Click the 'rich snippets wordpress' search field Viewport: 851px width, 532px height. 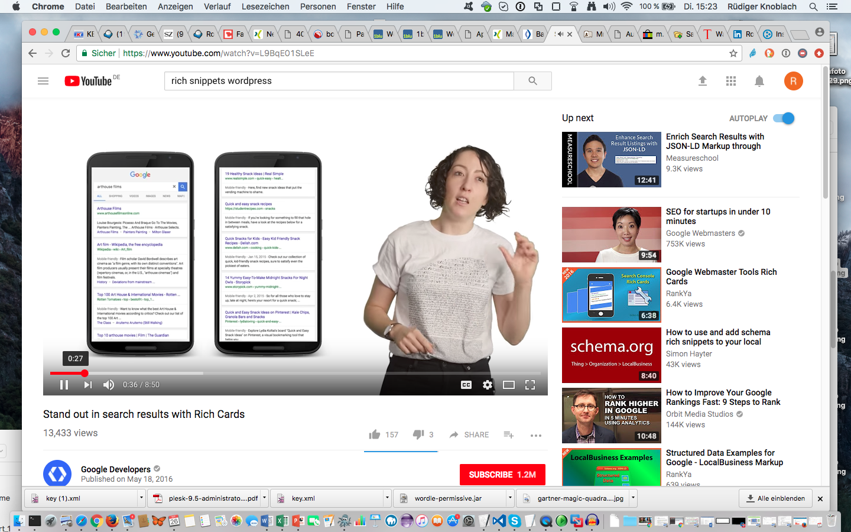[339, 81]
